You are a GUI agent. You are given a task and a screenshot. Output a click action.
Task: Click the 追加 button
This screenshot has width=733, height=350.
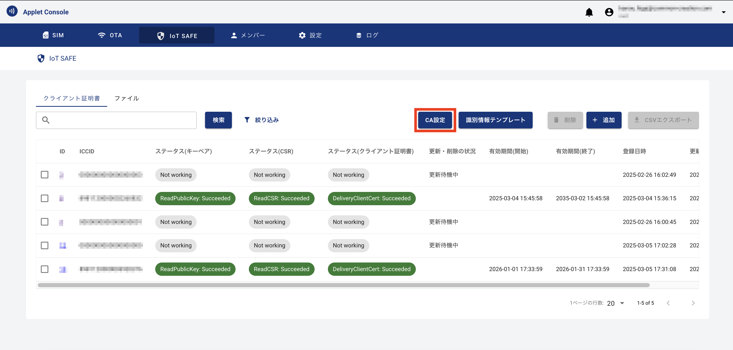604,120
